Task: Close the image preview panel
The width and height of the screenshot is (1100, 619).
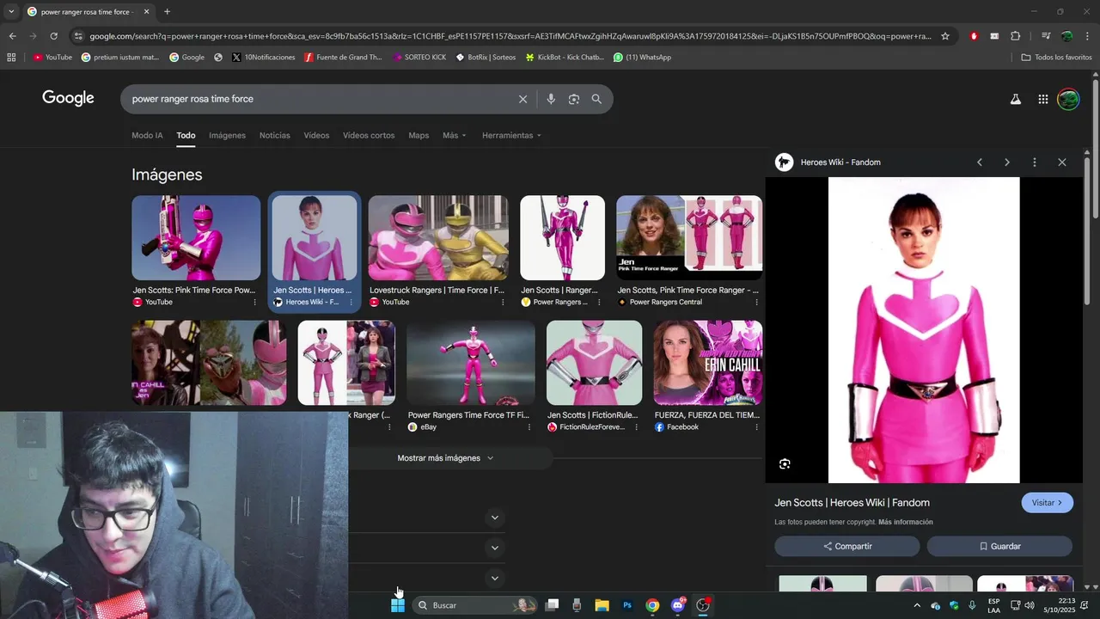Action: 1062,162
